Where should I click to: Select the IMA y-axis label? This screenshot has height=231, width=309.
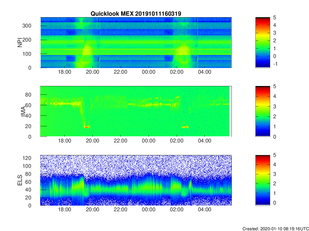click(23, 111)
